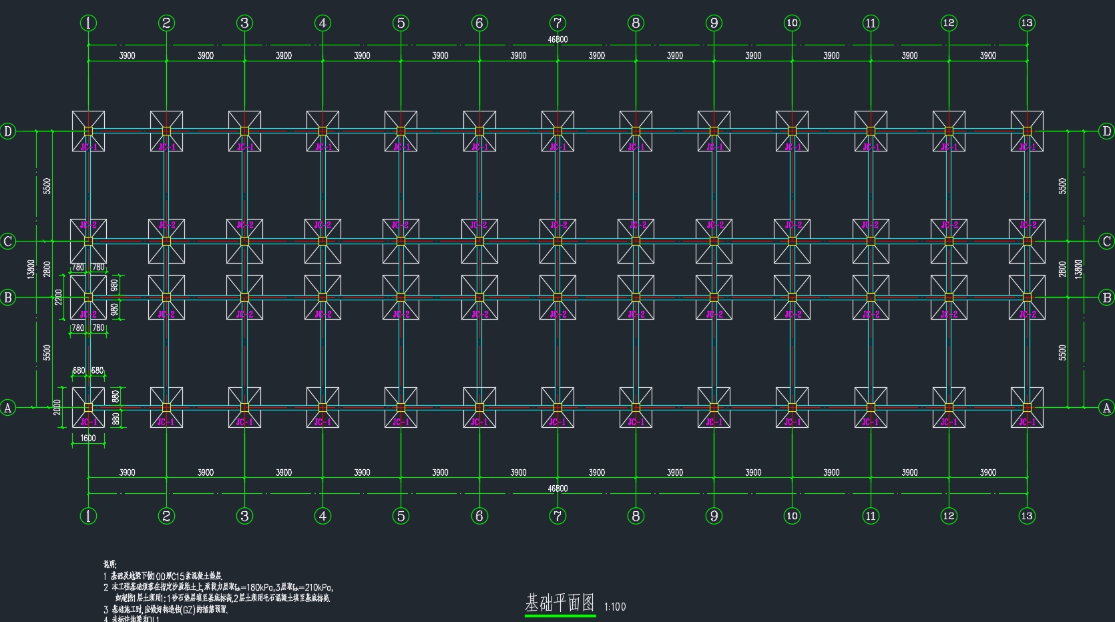Click left-side axis bubble C

8,241
